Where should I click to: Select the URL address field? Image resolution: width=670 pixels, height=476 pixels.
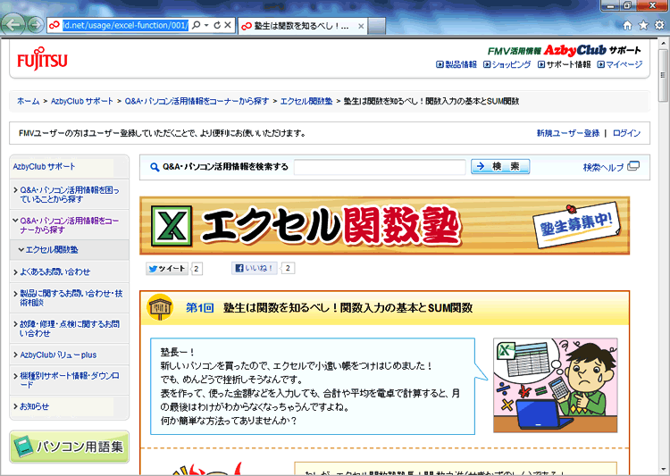click(x=125, y=25)
